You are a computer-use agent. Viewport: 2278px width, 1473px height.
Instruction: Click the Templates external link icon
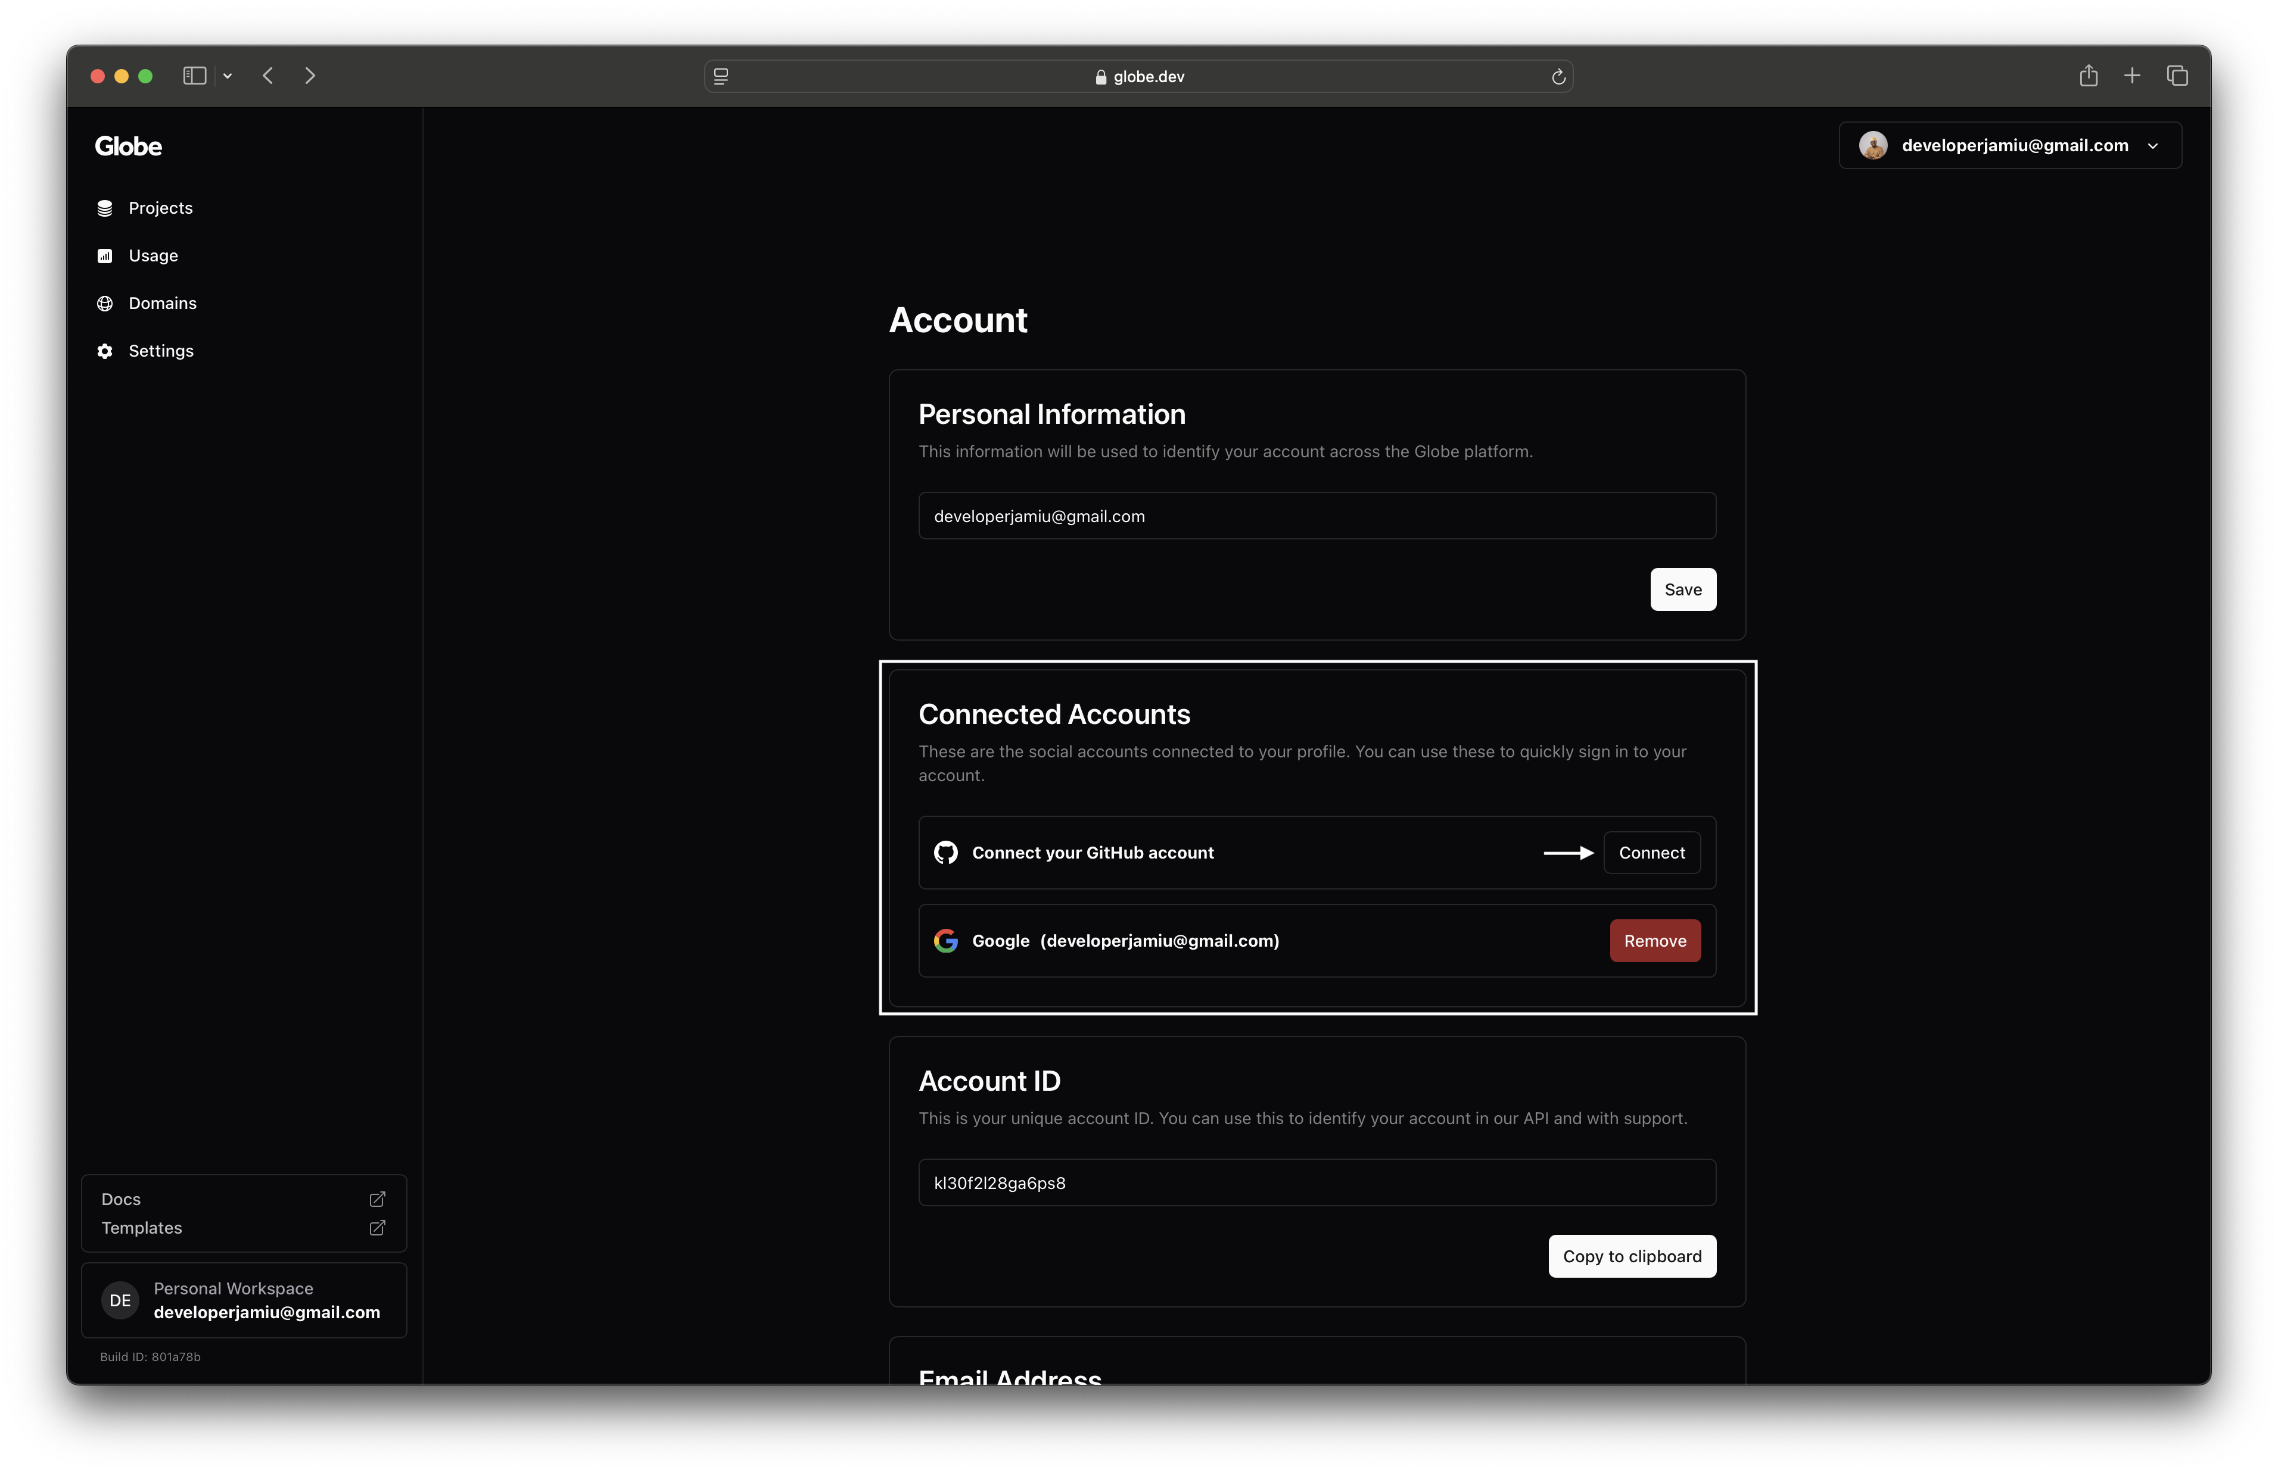click(377, 1228)
